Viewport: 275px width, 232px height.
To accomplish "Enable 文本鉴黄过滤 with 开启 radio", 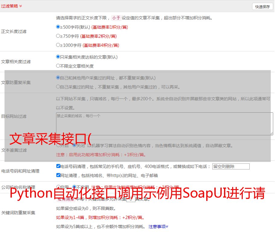I will [x=58, y=145].
